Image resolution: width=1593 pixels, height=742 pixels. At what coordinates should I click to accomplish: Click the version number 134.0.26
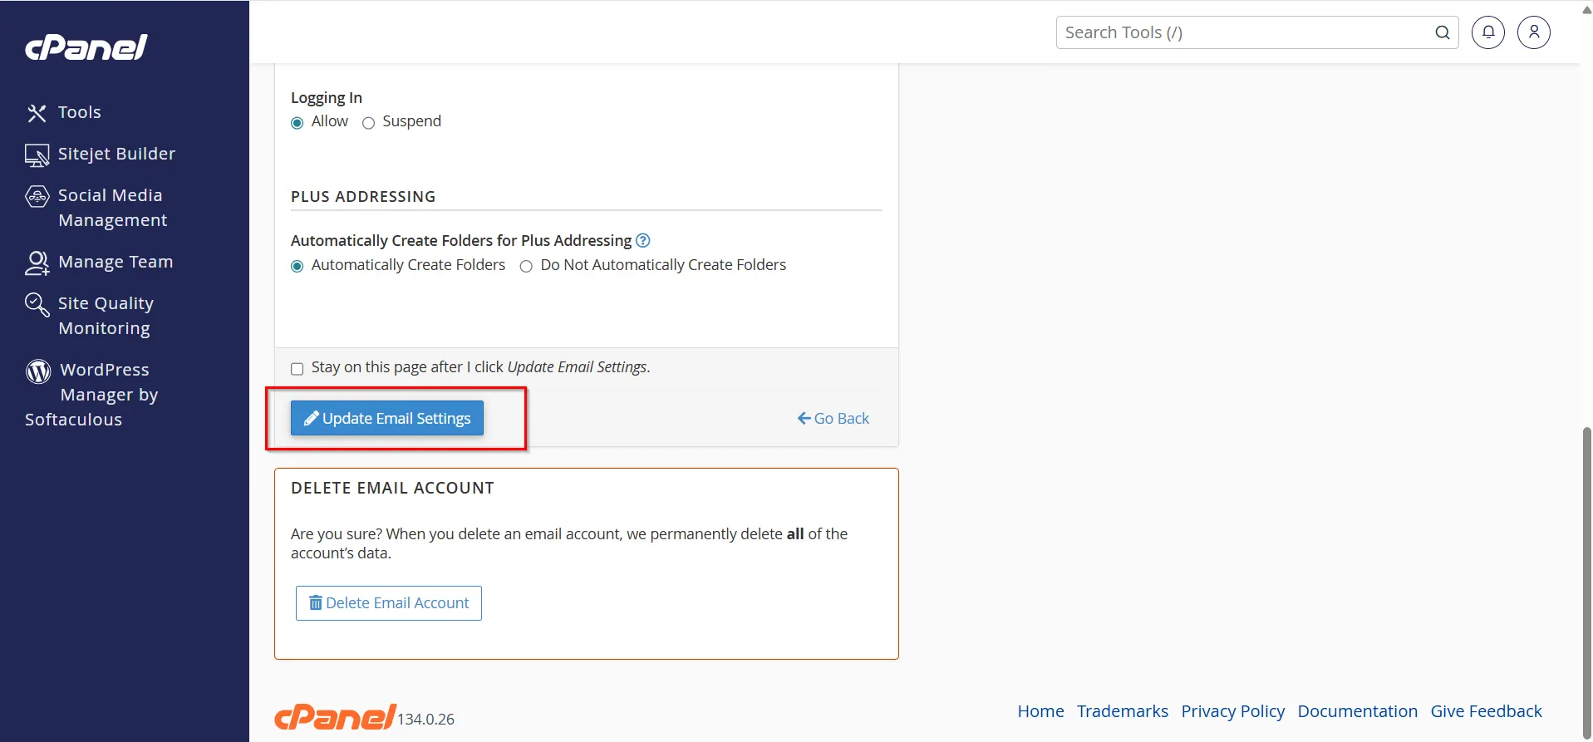425,720
